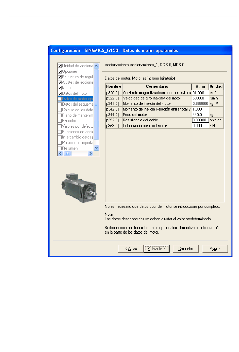Click the Unidad column header
239x352 pixels.
pyautogui.click(x=216, y=87)
